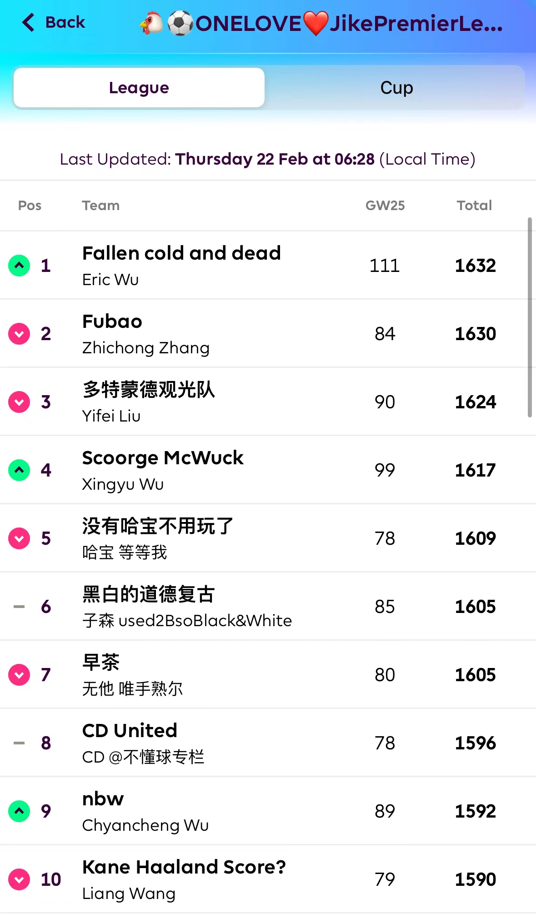Click green up arrow beside Fallen cold and dead
The image size is (536, 919).
pyautogui.click(x=19, y=266)
